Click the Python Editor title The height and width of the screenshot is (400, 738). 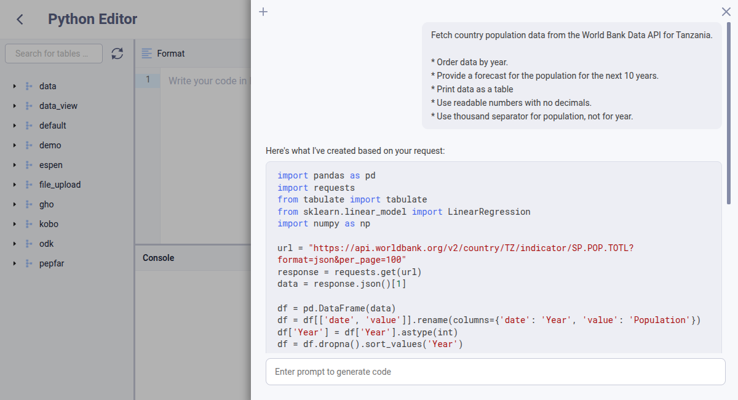pos(92,19)
